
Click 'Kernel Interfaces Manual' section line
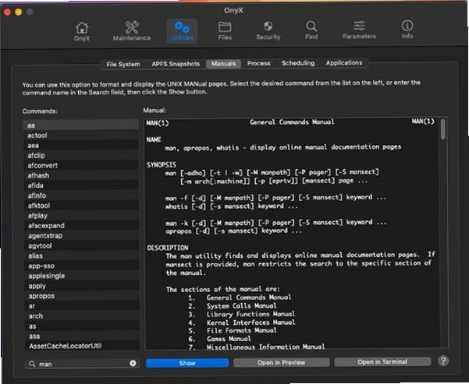[250, 322]
